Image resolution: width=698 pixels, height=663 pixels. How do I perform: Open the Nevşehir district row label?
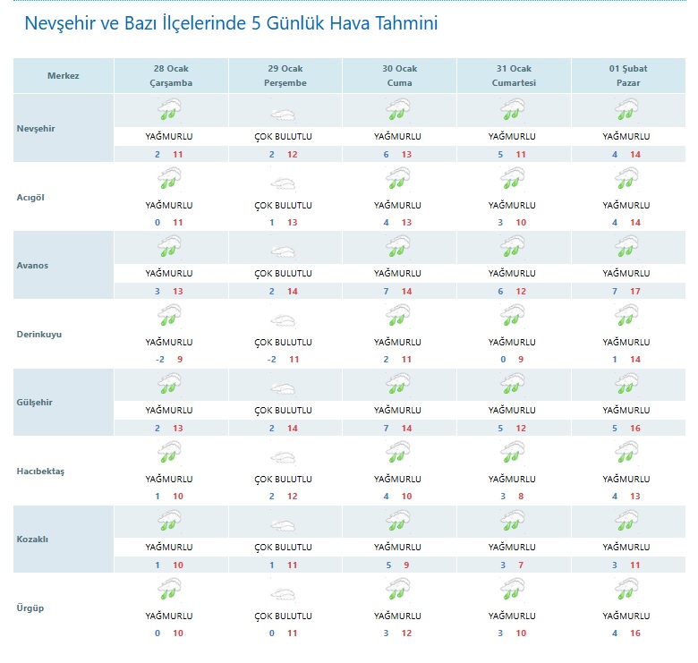point(36,128)
